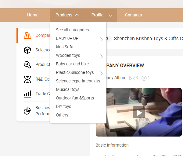183x156 pixels.
Task: Open the Contacts page
Action: [x=133, y=15]
